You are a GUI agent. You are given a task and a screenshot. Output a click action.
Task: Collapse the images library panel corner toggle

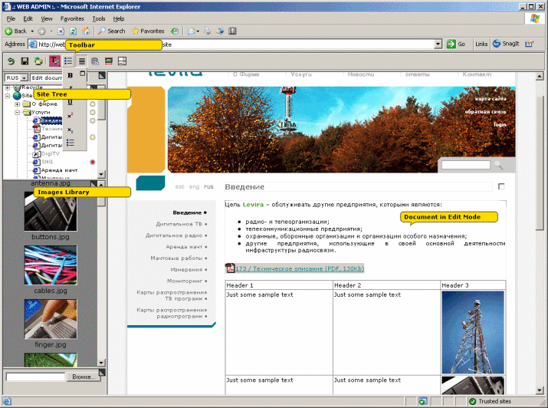click(x=94, y=183)
